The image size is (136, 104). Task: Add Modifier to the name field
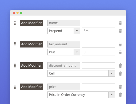(x=31, y=23)
